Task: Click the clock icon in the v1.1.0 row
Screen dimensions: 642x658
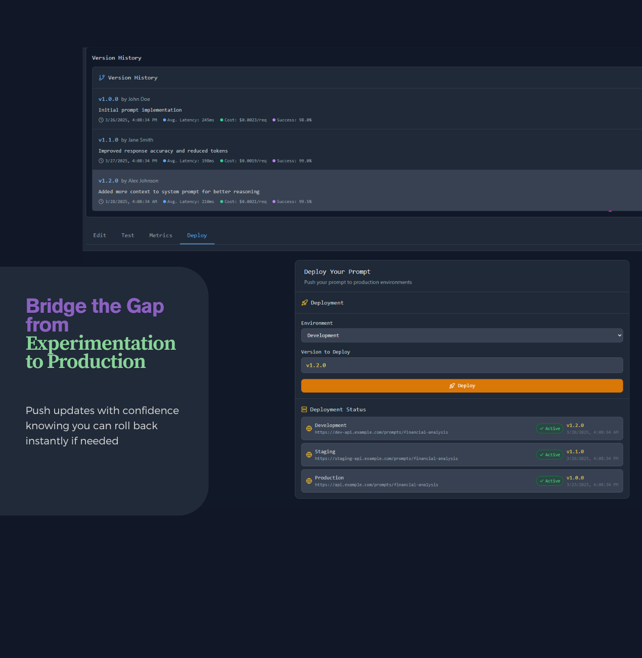Action: coord(101,161)
